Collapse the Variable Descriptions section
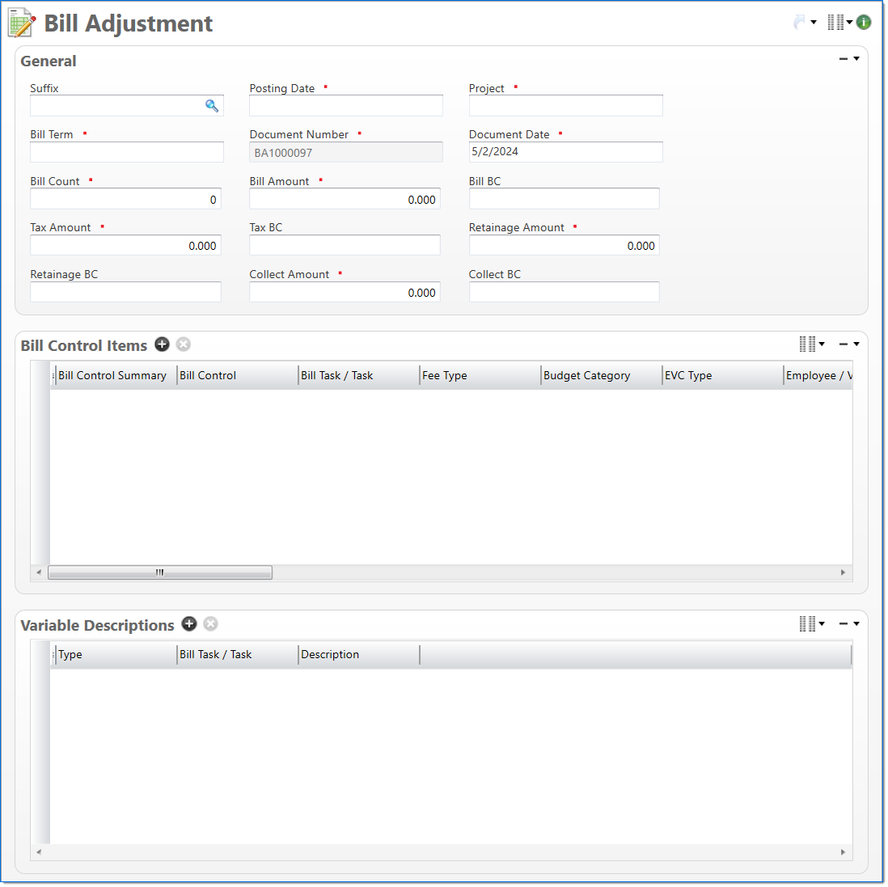Screen dimensions: 888x887 (x=844, y=623)
